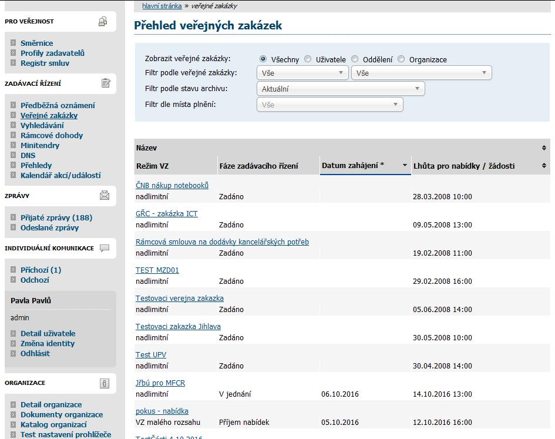Open the Test UPV contract
555x439 pixels.
pyautogui.click(x=151, y=355)
